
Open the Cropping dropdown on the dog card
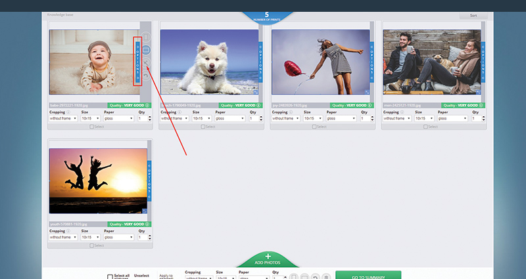(x=175, y=119)
